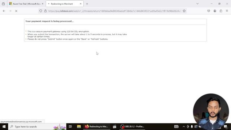
Task: Open the Firefox account icon
Action: [215, 11]
